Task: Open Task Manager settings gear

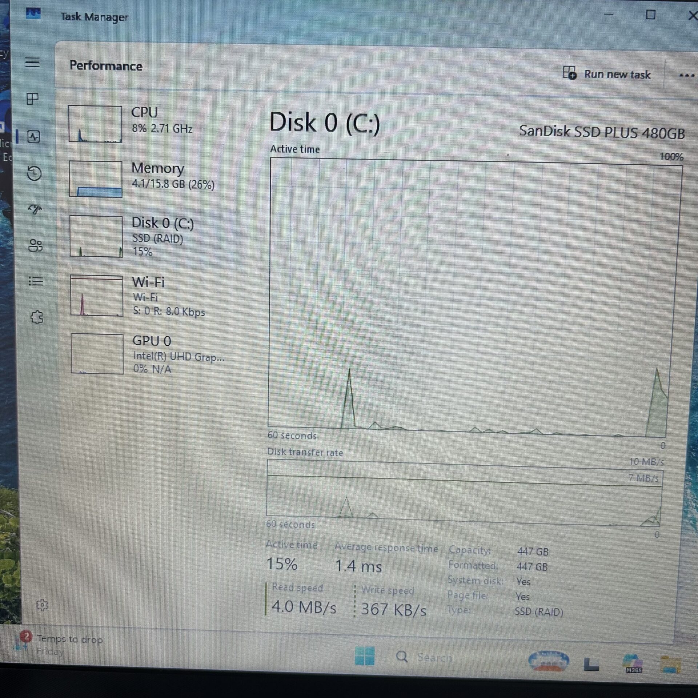Action: [43, 605]
